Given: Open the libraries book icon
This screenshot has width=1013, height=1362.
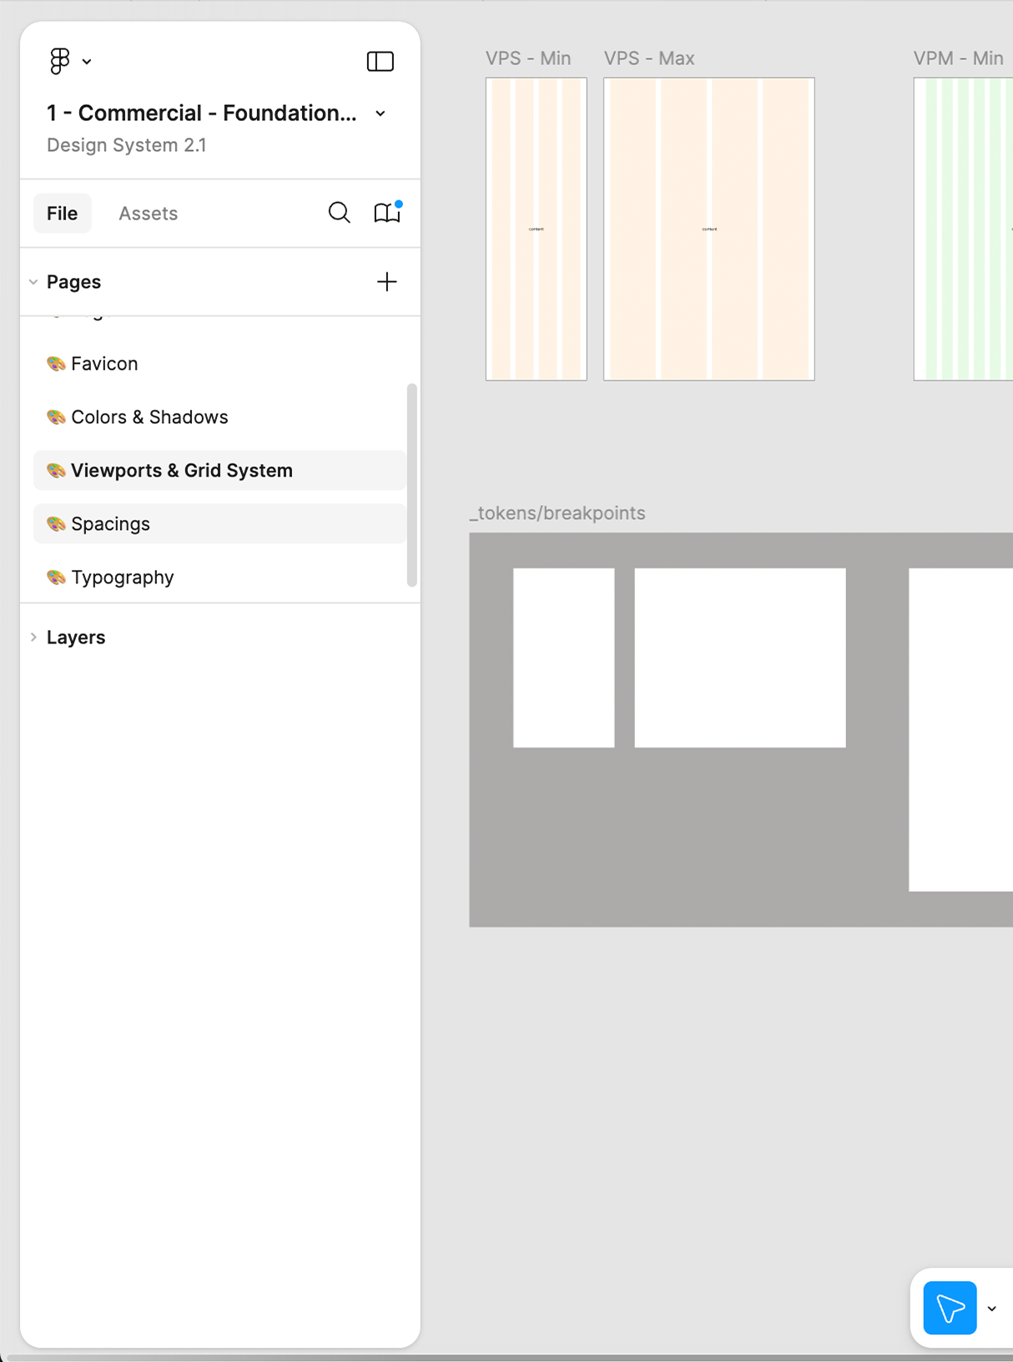Looking at the screenshot, I should (387, 213).
